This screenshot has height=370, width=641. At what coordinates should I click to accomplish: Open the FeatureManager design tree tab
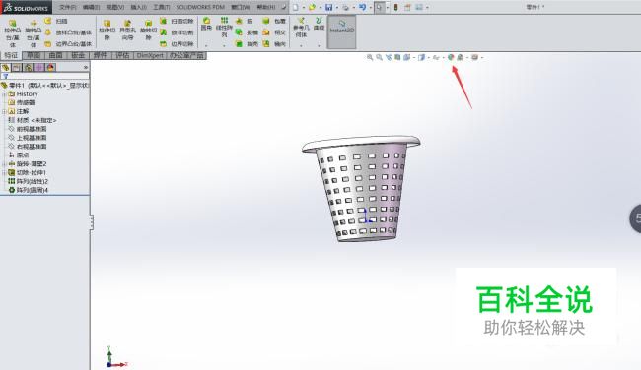(6, 67)
